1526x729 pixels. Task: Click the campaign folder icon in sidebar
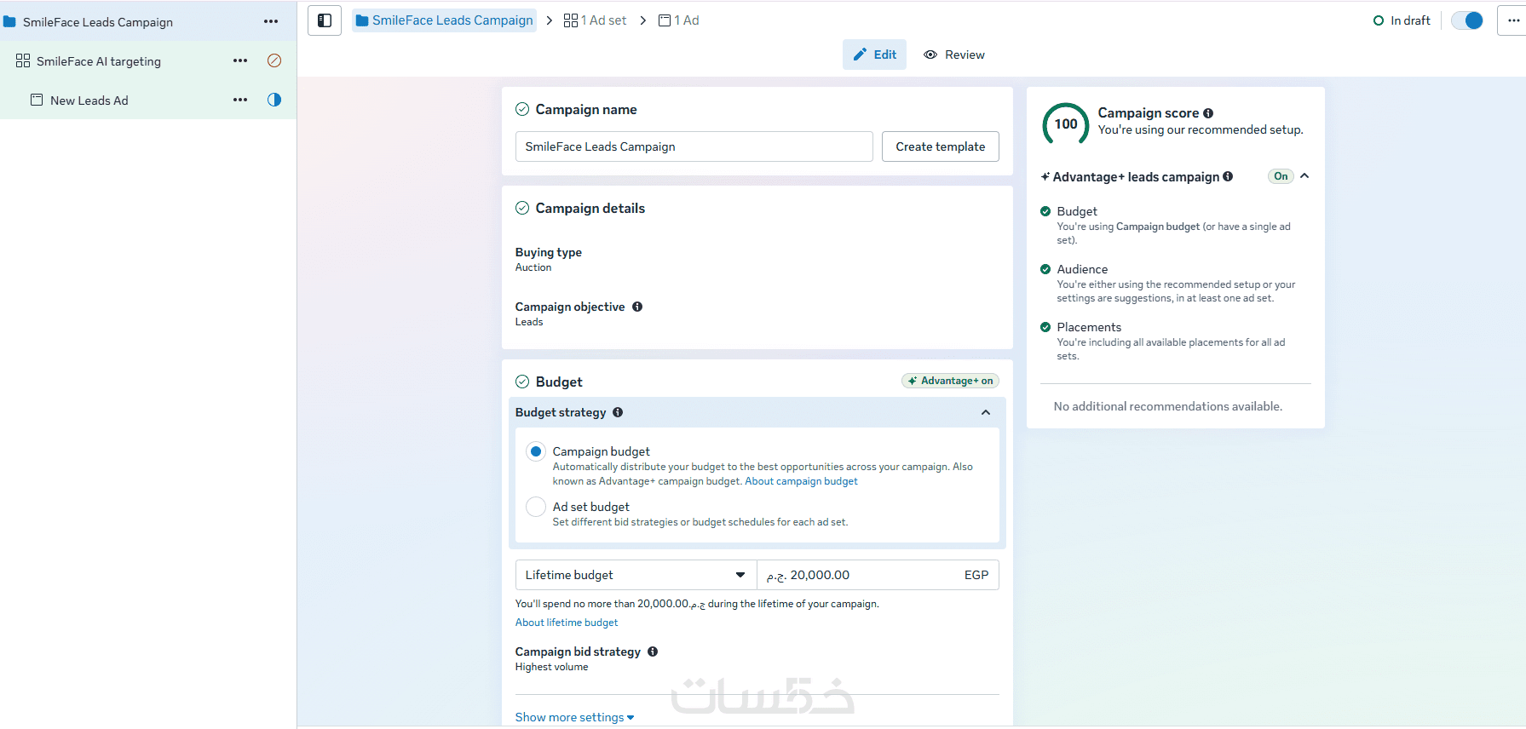[x=9, y=22]
